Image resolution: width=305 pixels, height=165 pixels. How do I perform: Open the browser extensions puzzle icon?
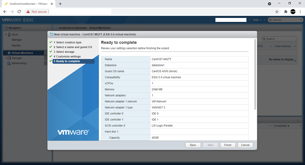click(x=285, y=12)
